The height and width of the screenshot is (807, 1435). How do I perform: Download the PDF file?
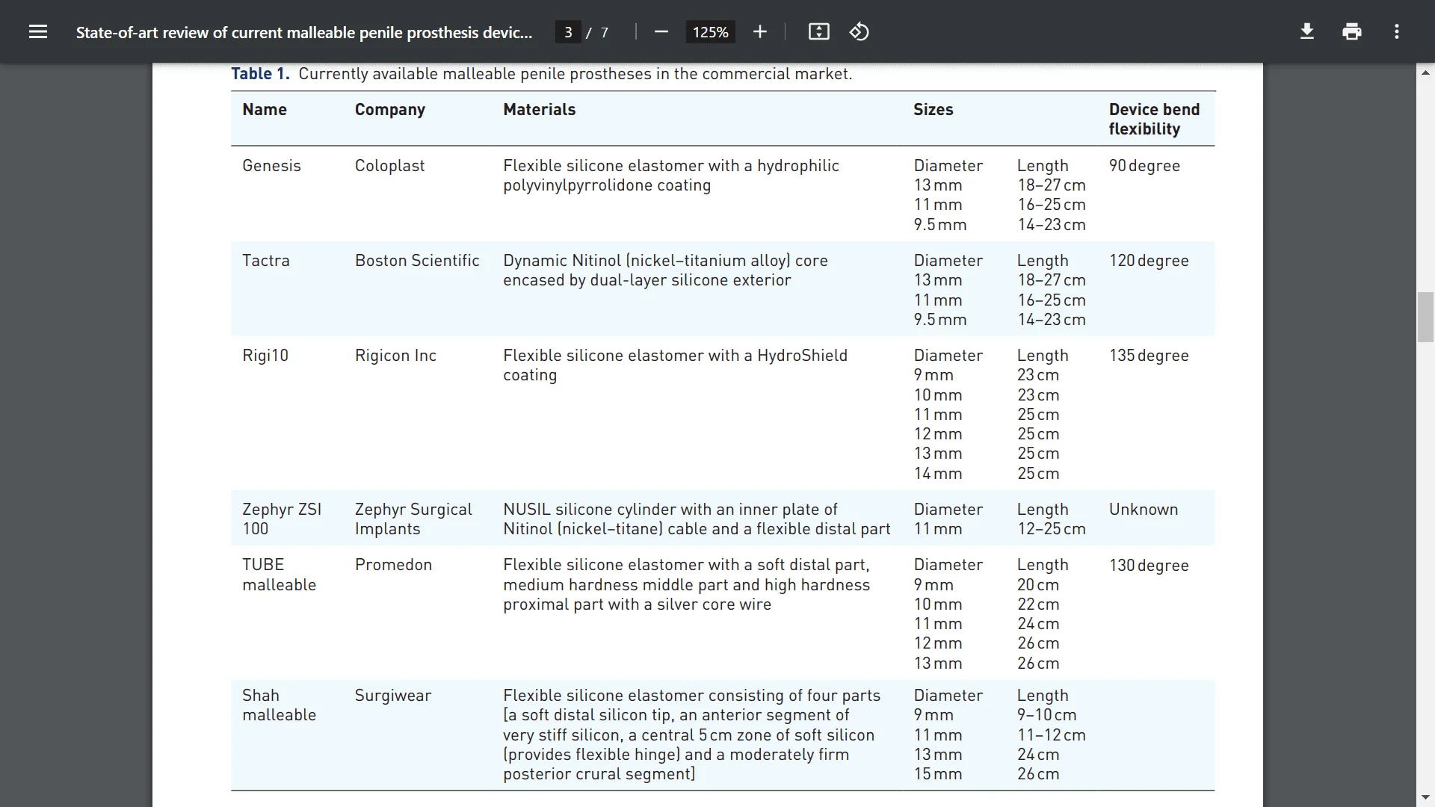coord(1306,31)
